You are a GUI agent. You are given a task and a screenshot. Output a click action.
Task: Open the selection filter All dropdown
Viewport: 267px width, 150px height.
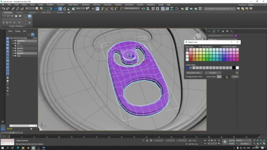click(30, 8)
